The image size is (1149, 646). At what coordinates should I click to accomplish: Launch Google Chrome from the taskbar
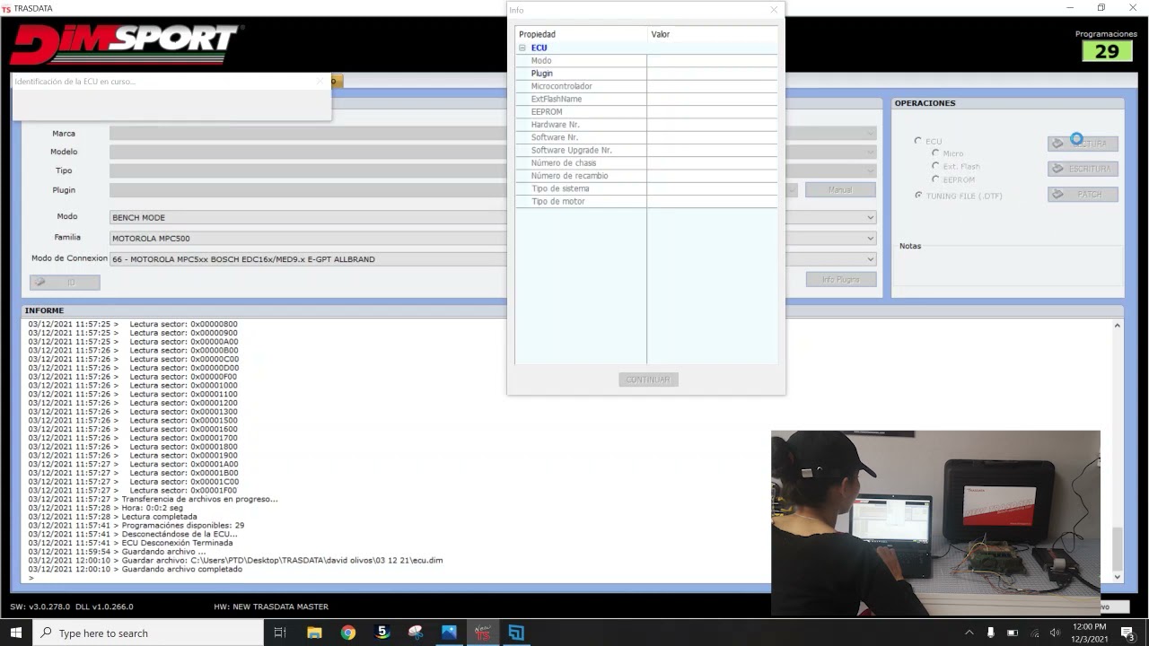348,633
